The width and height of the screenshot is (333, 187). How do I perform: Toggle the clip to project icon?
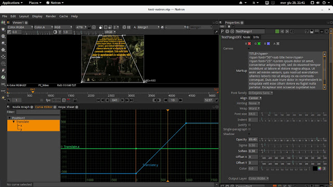(x=101, y=27)
